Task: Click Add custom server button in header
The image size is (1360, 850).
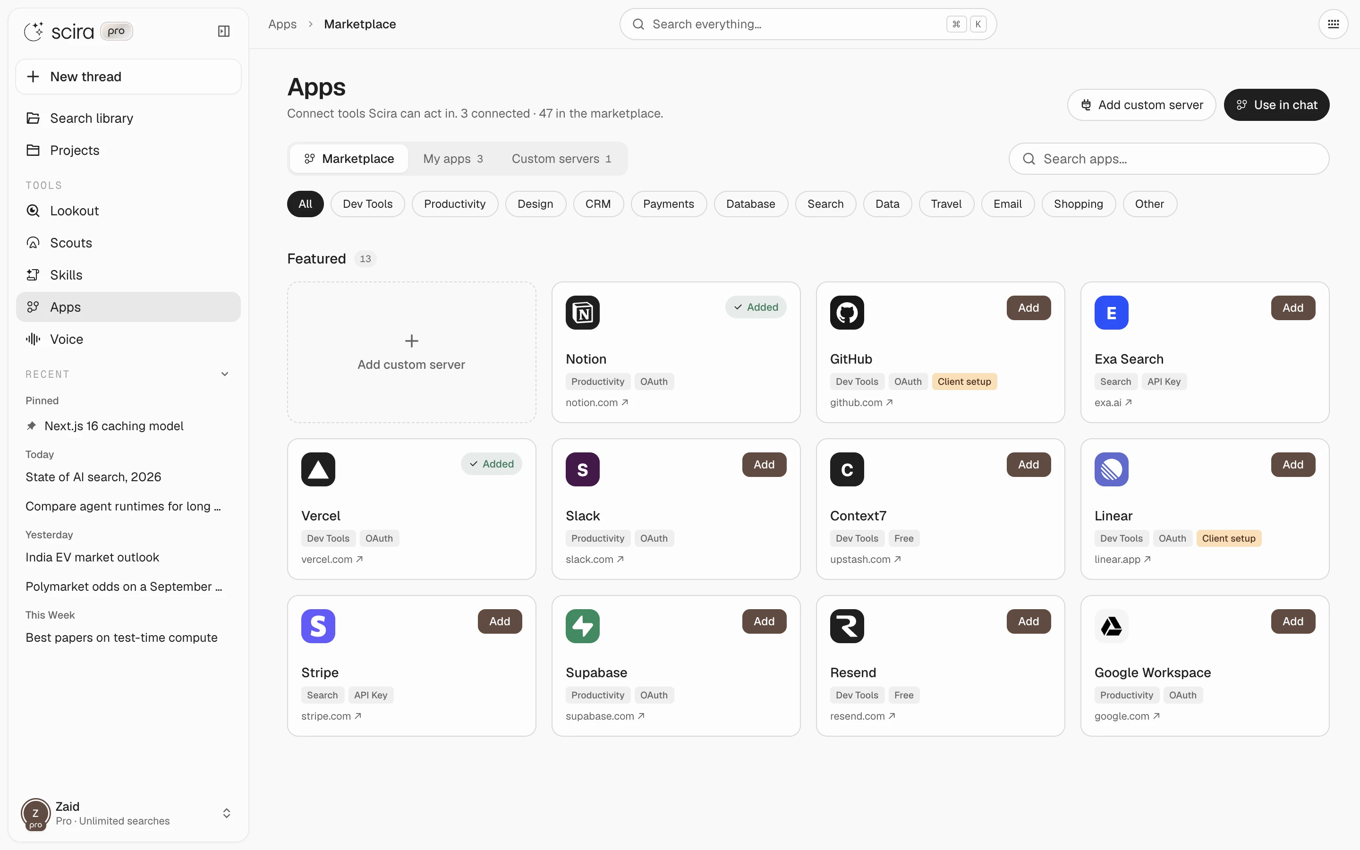Action: point(1141,105)
